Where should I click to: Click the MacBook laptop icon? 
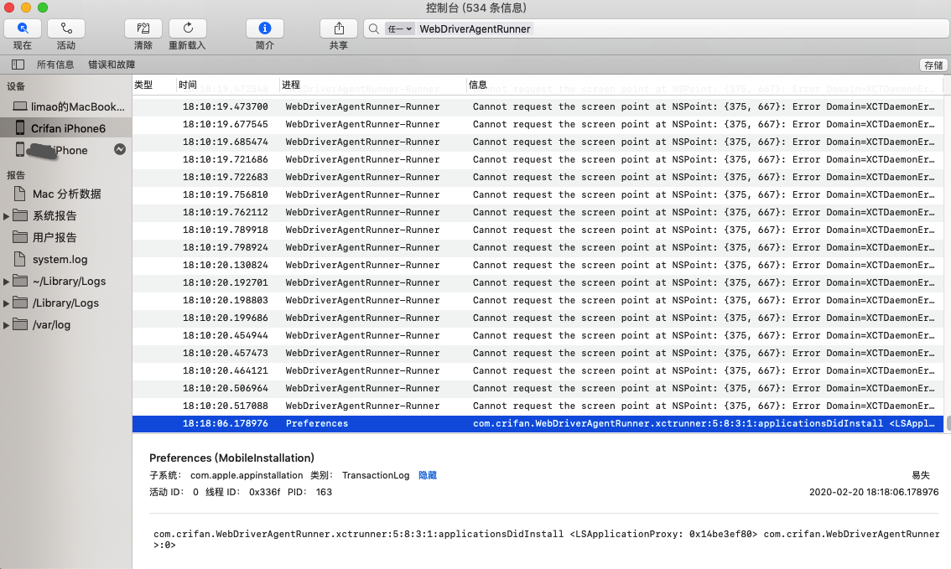[x=20, y=106]
